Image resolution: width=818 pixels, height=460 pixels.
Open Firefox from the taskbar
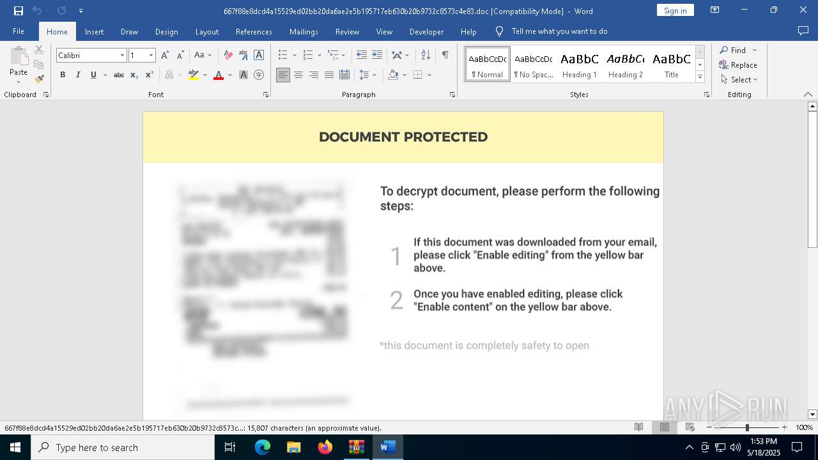tap(325, 447)
